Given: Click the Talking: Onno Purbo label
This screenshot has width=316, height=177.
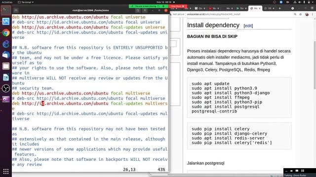Looking at the screenshot, I should point(295,176).
